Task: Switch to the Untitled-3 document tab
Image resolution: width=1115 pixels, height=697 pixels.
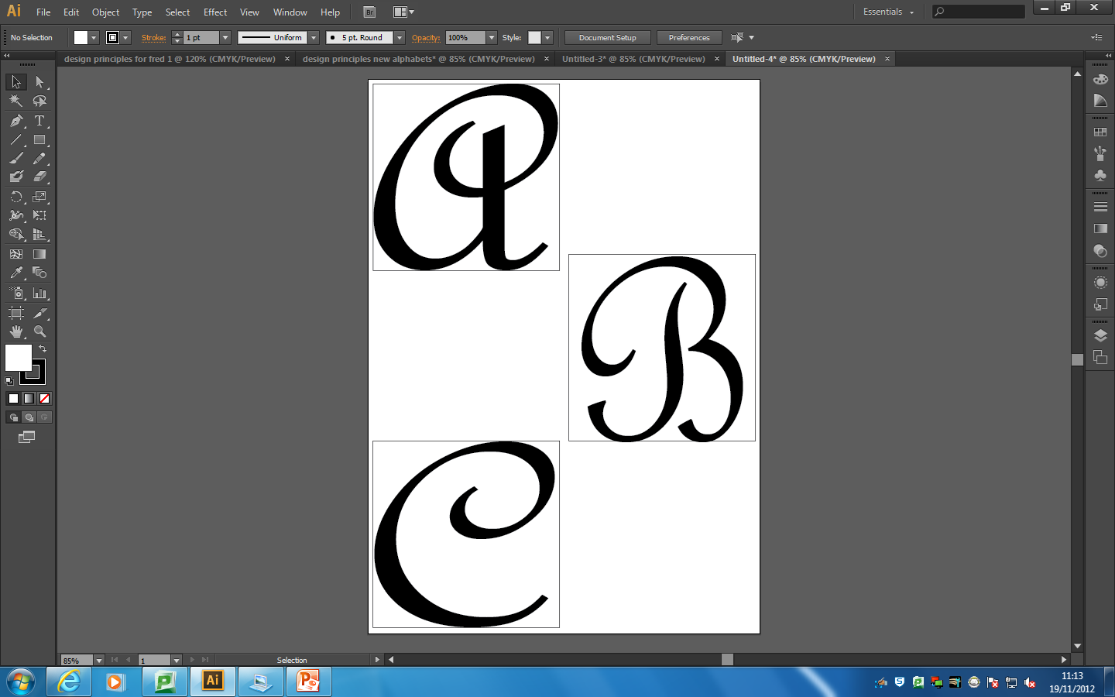Action: [633, 58]
